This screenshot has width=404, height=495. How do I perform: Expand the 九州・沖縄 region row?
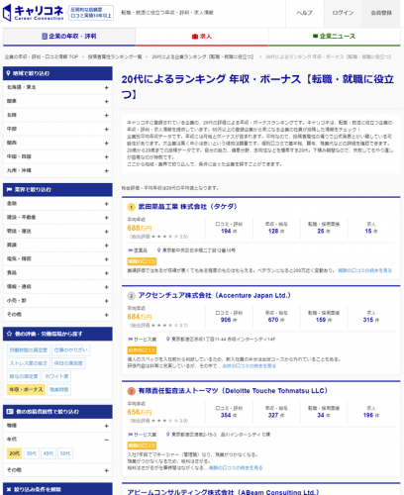pyautogui.click(x=57, y=170)
